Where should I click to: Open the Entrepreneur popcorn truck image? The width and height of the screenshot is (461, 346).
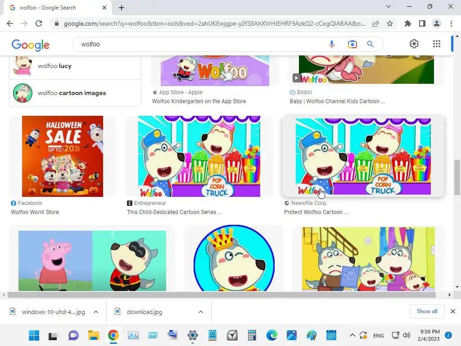[x=199, y=156]
